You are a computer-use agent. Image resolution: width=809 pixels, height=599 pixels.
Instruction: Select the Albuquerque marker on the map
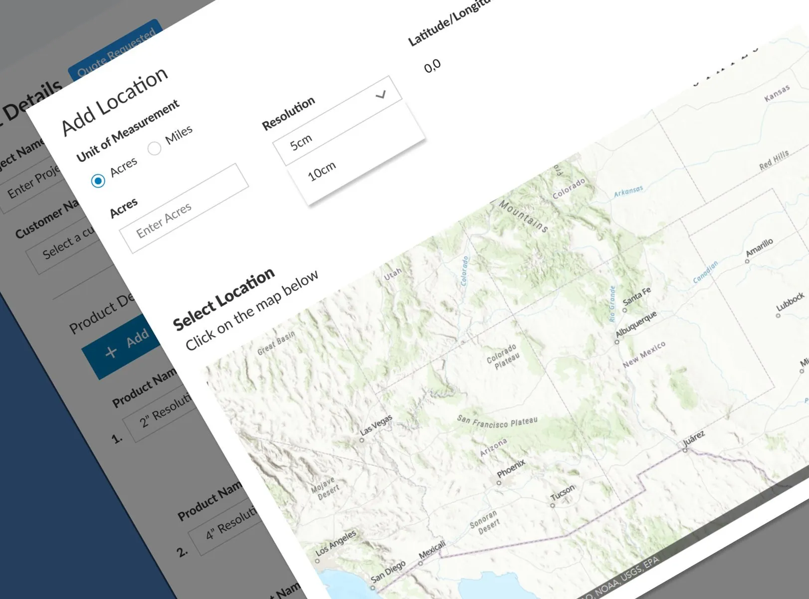click(617, 342)
